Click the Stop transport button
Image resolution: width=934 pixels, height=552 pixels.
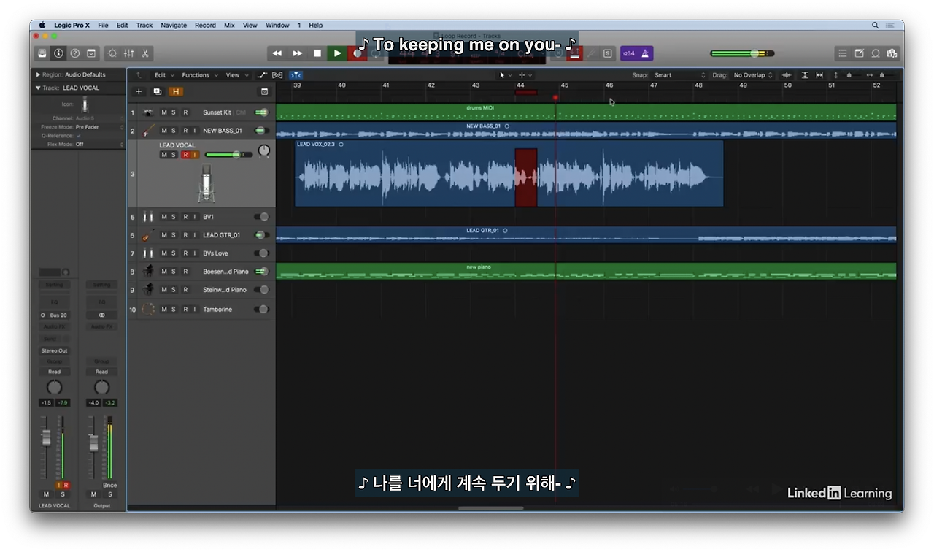click(317, 53)
